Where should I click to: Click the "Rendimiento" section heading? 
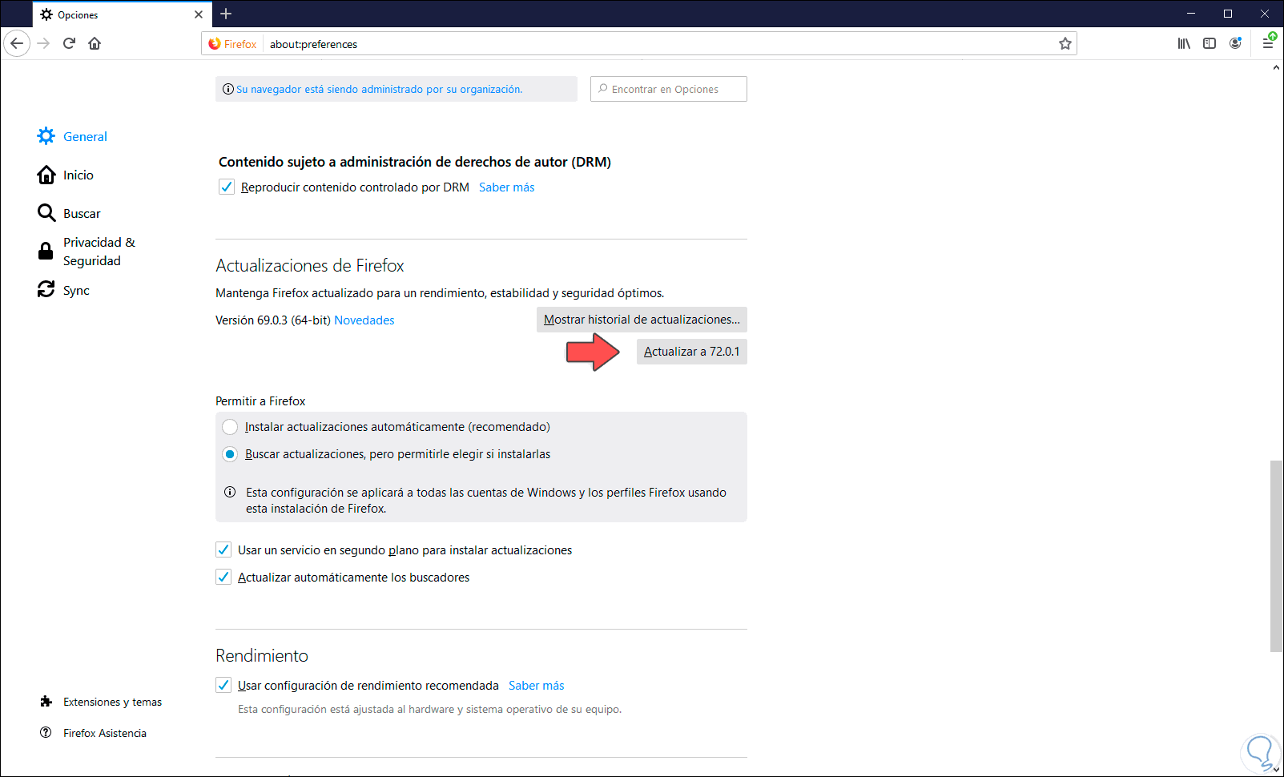click(x=262, y=656)
